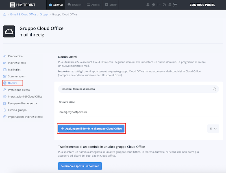Open Elimina gruppo in sidebar
Screen dimensions: 226x173
17,110
